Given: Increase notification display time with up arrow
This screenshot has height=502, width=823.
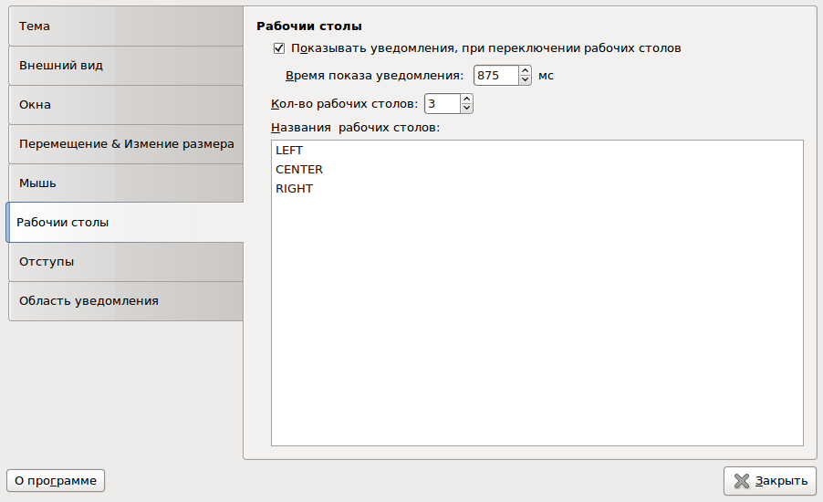Looking at the screenshot, I should 525,71.
